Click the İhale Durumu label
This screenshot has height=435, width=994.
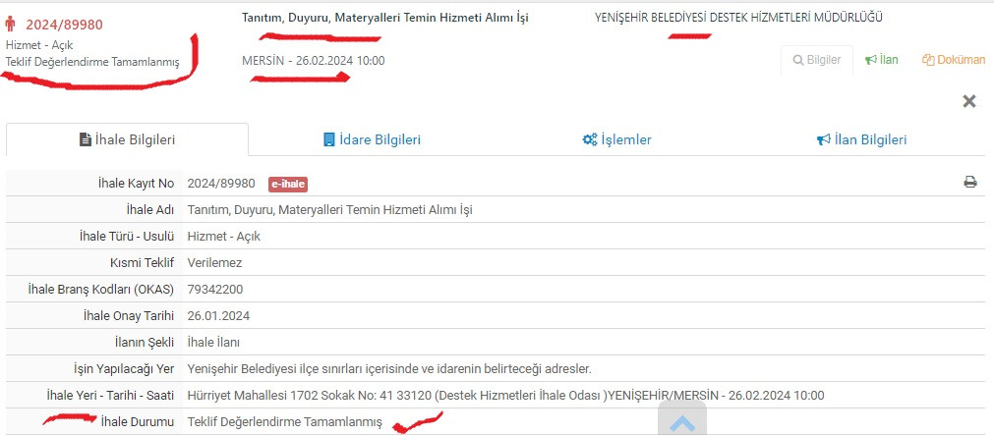click(138, 421)
